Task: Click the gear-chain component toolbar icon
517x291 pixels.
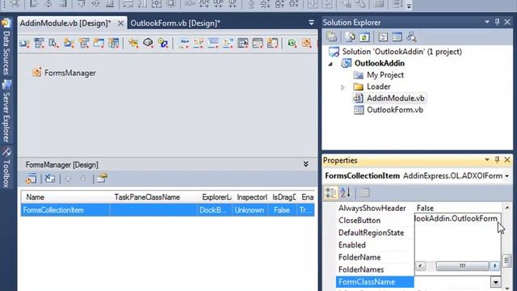Action: click(163, 43)
